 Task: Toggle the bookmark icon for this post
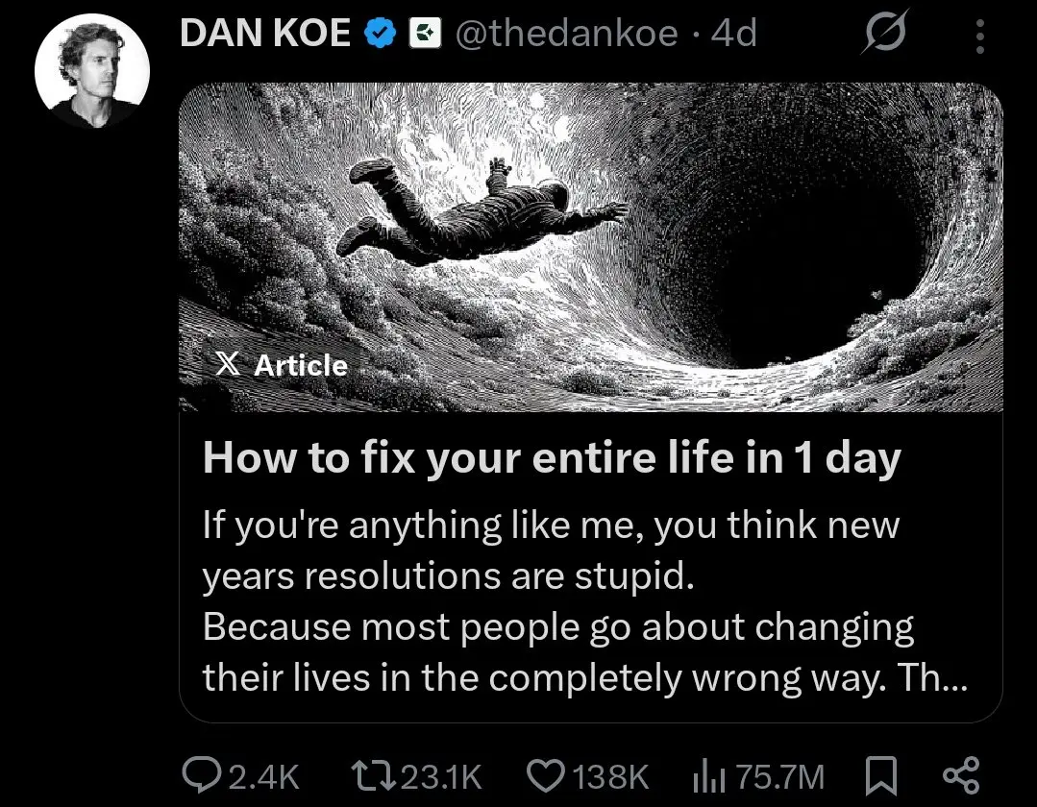[881, 776]
